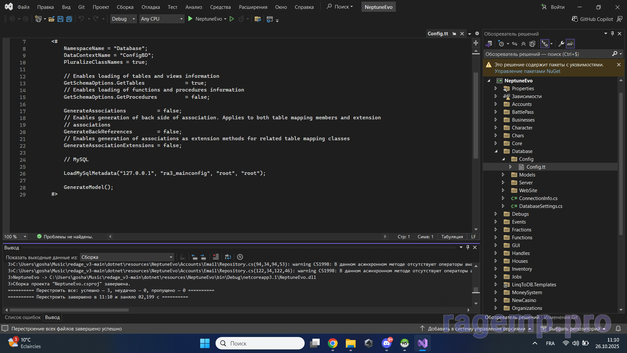The width and height of the screenshot is (627, 353).
Task: Click the Solution Explorer properties wrench icon
Action: [x=561, y=44]
